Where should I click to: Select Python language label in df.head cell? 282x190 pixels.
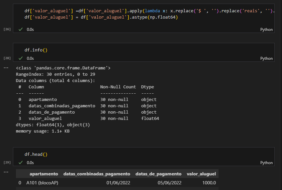coord(266,163)
